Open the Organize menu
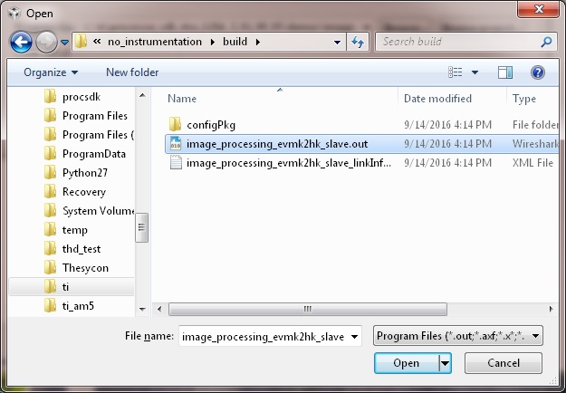Screen dimensions: 566x393 pyautogui.click(x=51, y=72)
